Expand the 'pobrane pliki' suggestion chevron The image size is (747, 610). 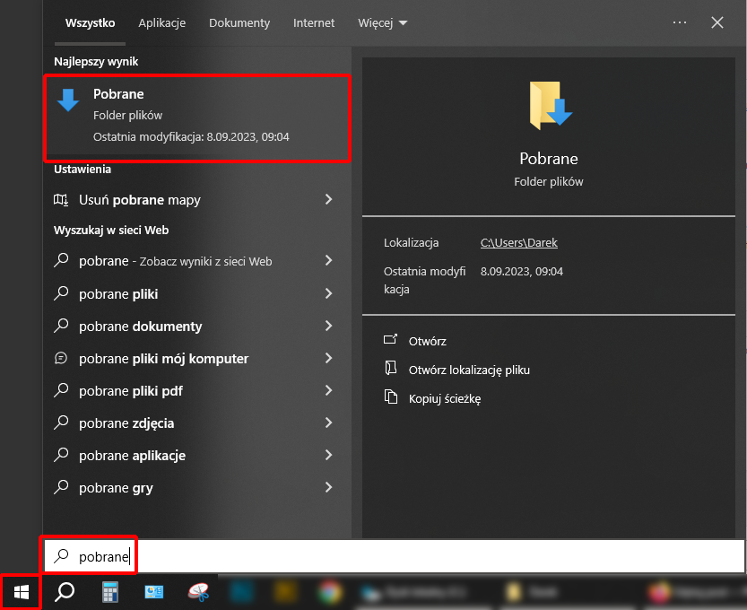click(x=328, y=293)
